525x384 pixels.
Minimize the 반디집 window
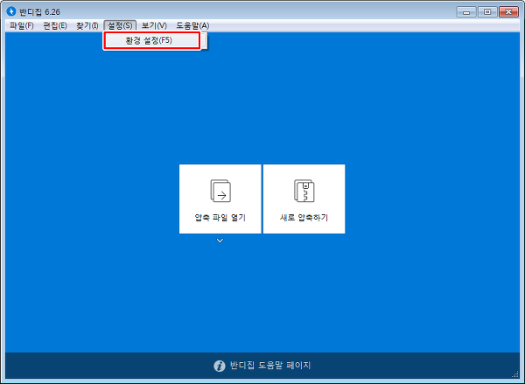coord(466,12)
